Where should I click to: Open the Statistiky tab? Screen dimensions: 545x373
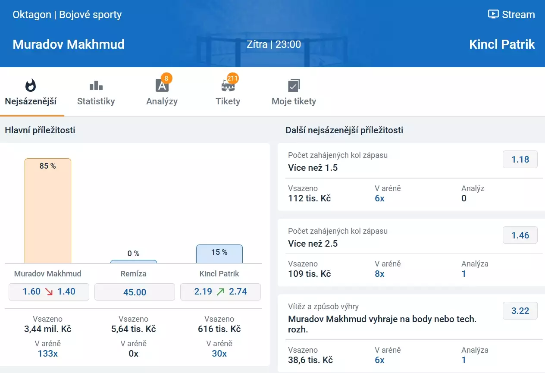(96, 101)
